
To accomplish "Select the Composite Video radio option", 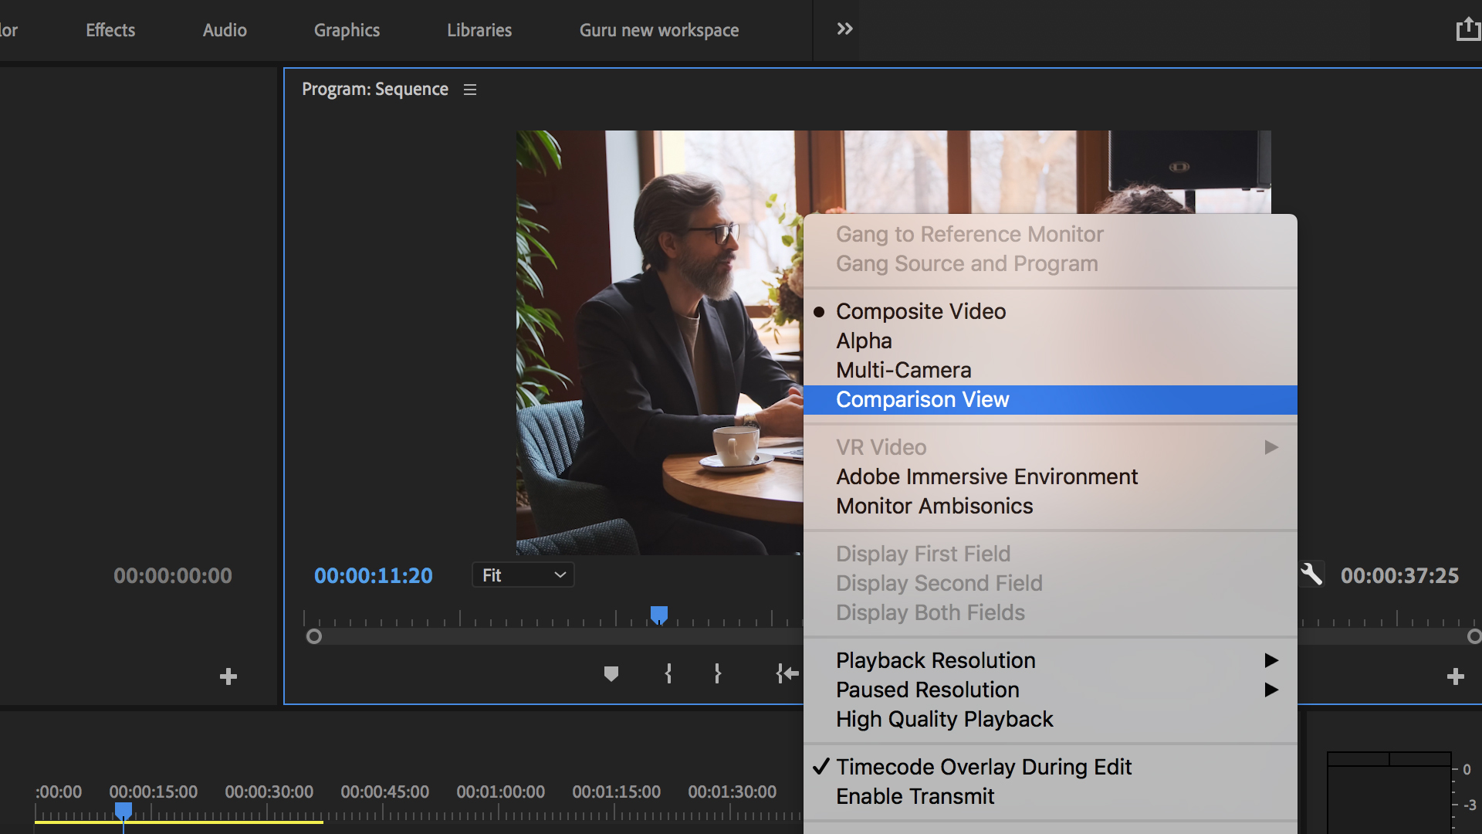I will [921, 311].
